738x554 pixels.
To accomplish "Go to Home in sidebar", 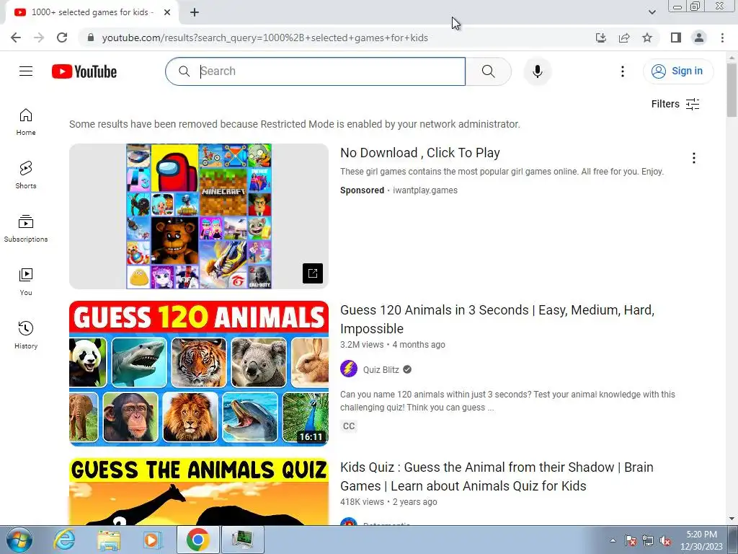I will pyautogui.click(x=26, y=122).
